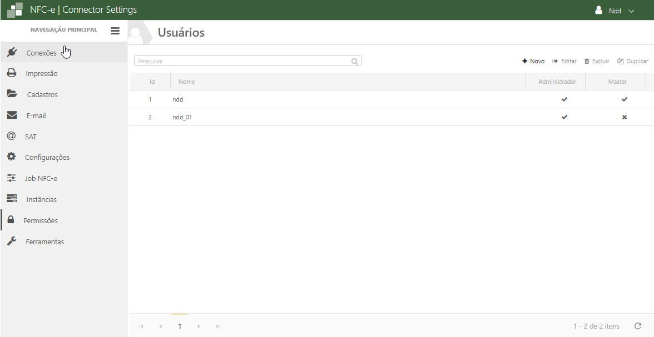Click the Cadastros folder icon
This screenshot has height=337, width=654.
tap(12, 94)
